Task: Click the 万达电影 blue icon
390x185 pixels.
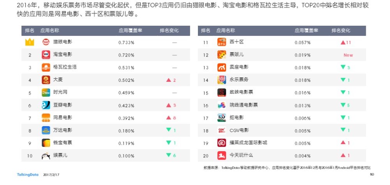Action: coord(46,130)
